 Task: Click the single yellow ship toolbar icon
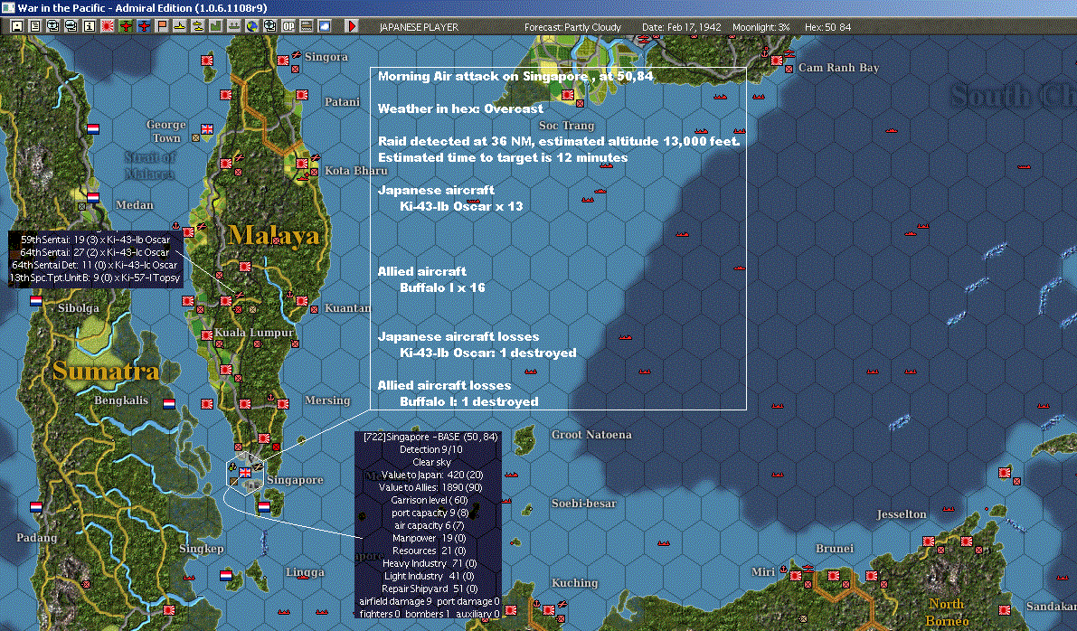179,26
